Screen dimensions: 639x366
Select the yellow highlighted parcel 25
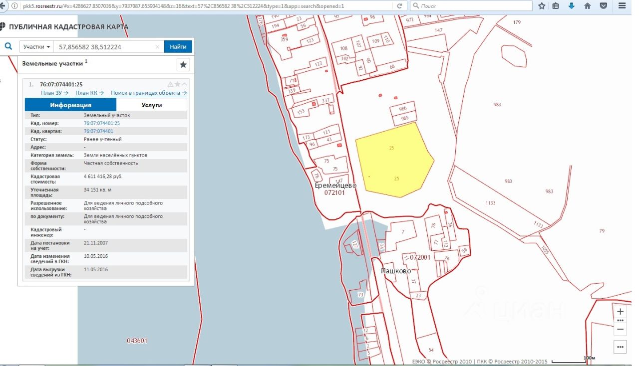click(x=394, y=160)
